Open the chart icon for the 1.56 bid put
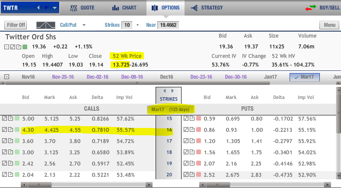Viewport: 341px width, 188px height. 186,152
